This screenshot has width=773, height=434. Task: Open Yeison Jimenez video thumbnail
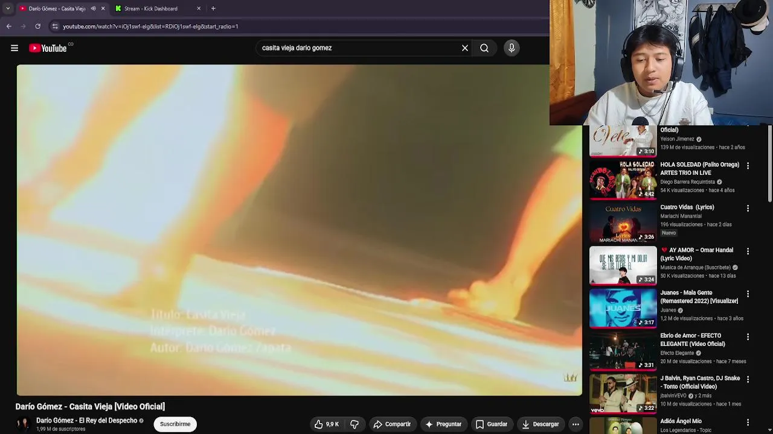[x=623, y=140]
